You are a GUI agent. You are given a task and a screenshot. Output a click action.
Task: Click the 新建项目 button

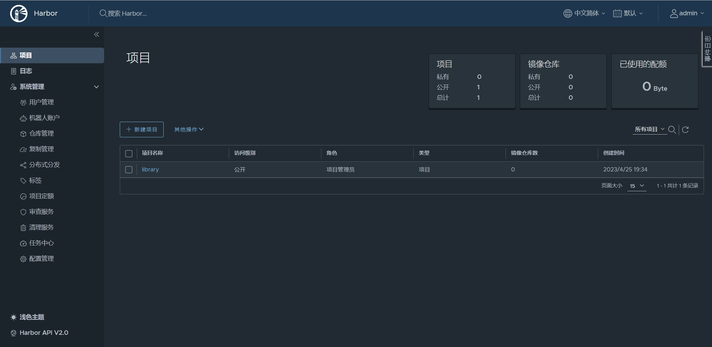[141, 129]
